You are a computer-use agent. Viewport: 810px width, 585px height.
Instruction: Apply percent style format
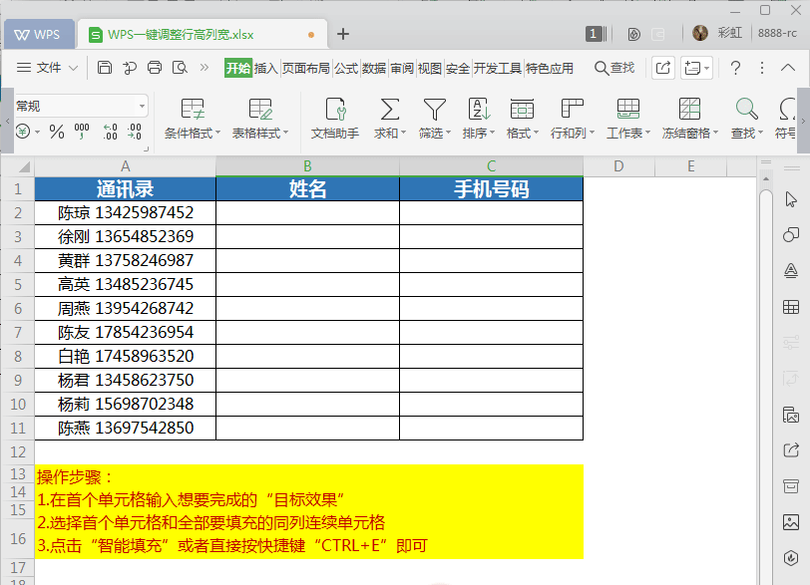pyautogui.click(x=57, y=132)
